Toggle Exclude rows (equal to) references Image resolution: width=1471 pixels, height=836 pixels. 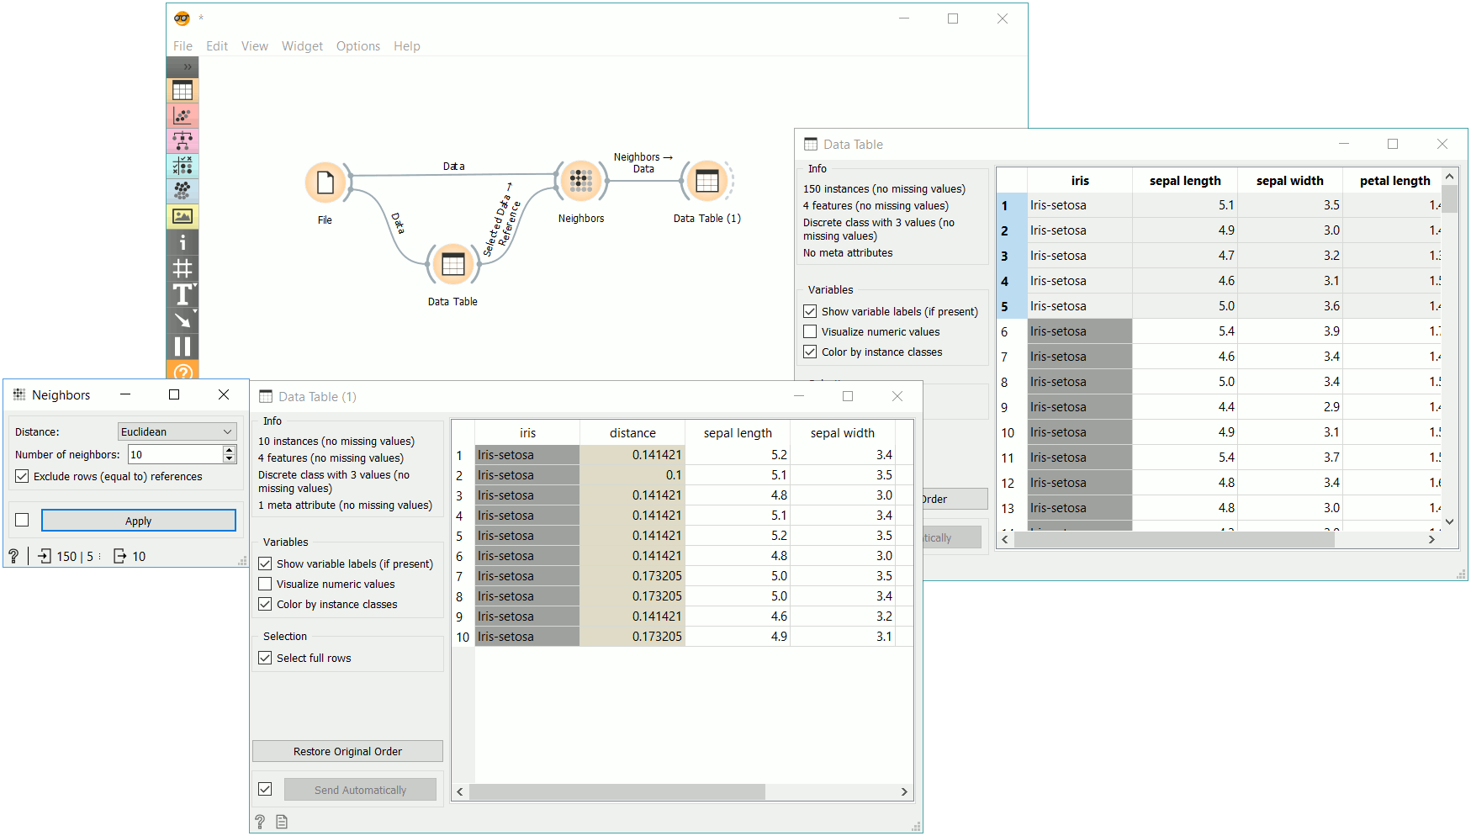21,476
